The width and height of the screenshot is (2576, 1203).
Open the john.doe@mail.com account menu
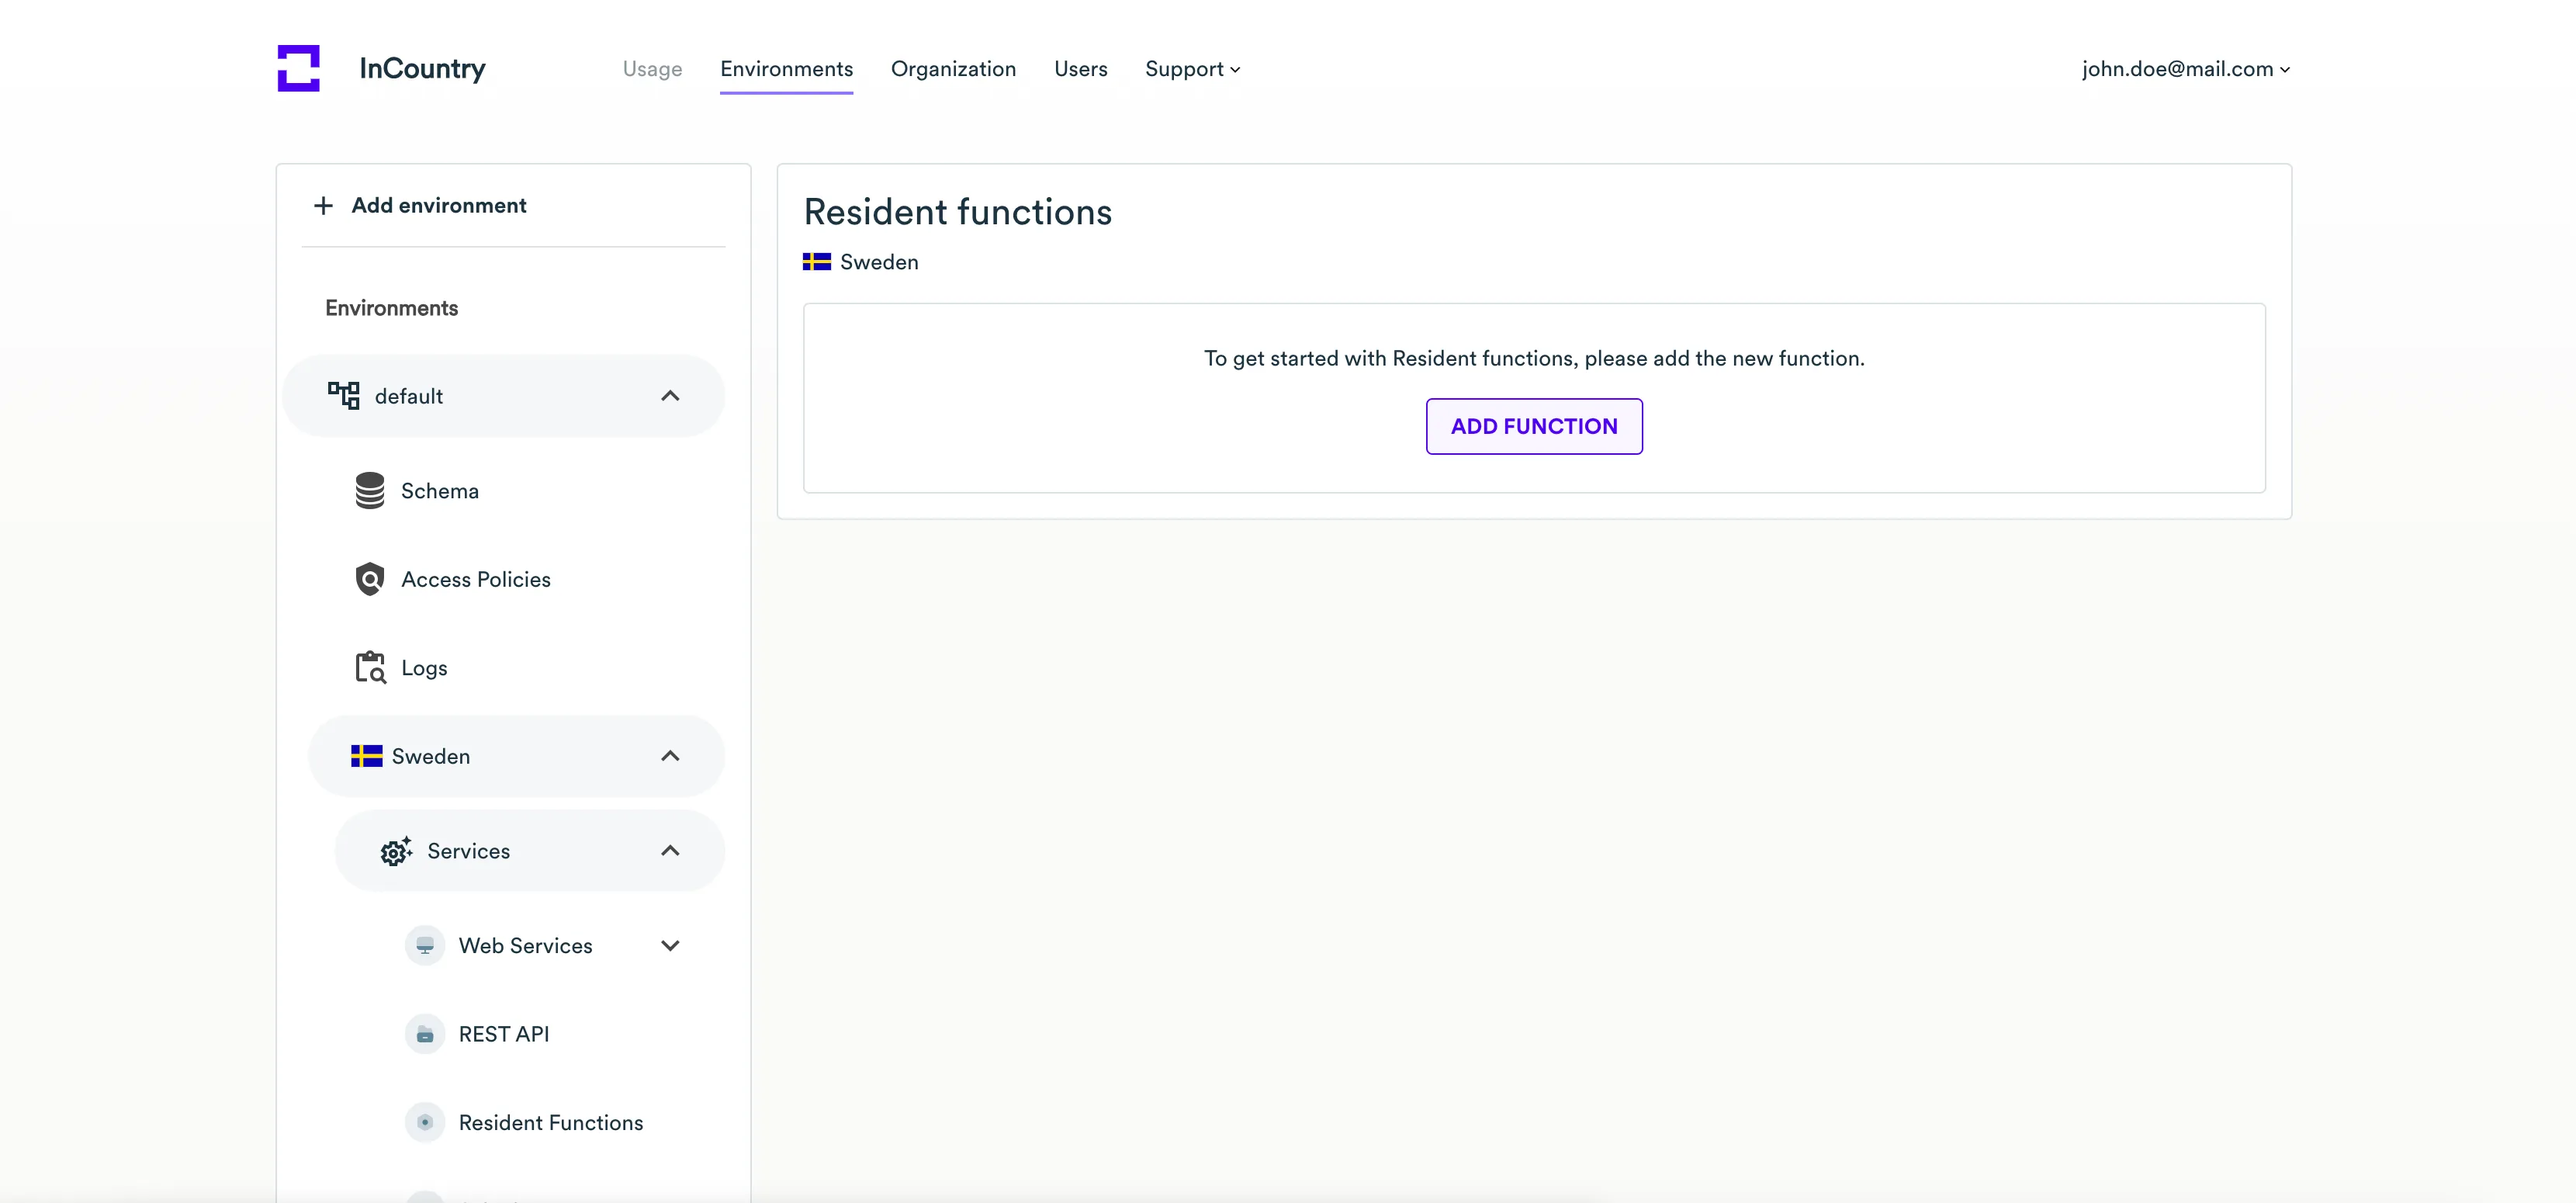coord(2185,69)
